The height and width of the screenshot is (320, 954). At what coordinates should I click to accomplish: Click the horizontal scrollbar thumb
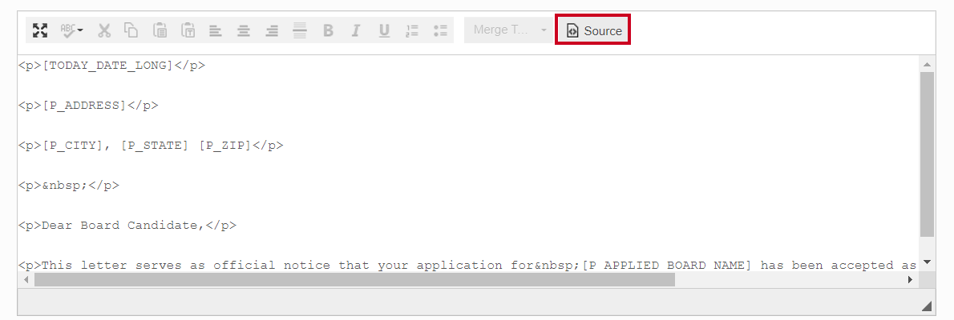coord(354,279)
